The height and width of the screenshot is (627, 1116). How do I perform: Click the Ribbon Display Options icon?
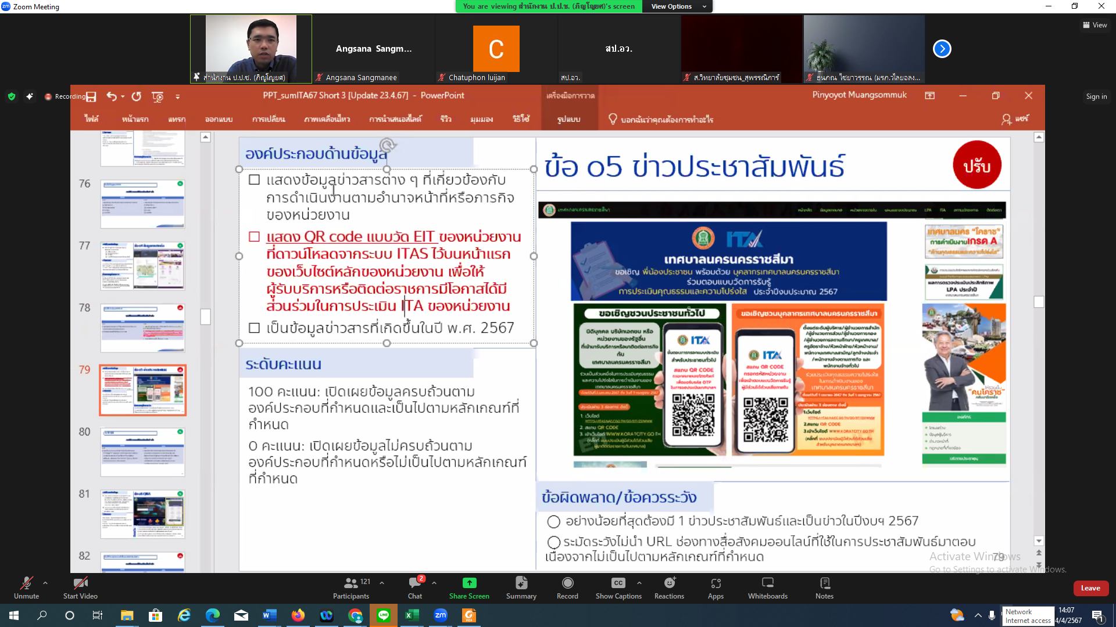click(x=930, y=96)
